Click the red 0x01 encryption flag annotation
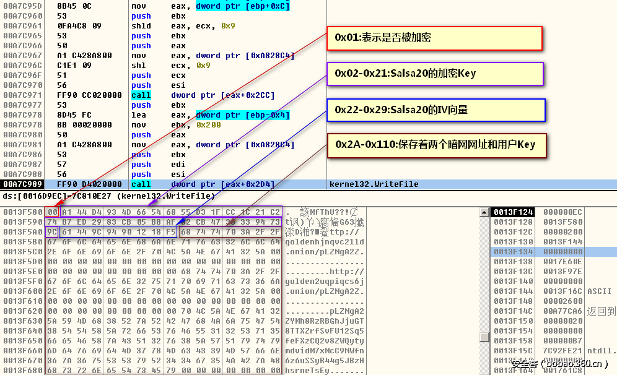Viewport: 617px width, 375px height. click(x=434, y=38)
